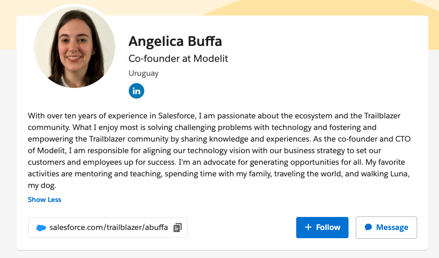Click the speech bubble icon on Message
Screen dimensions: 439x258
(368, 227)
